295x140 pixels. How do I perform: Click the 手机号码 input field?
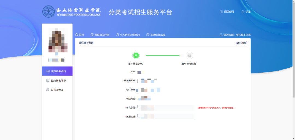coord(166,108)
